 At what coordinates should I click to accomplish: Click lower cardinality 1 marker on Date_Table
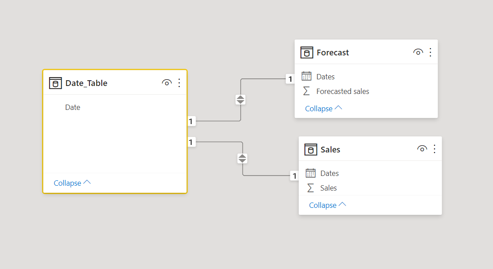191,142
